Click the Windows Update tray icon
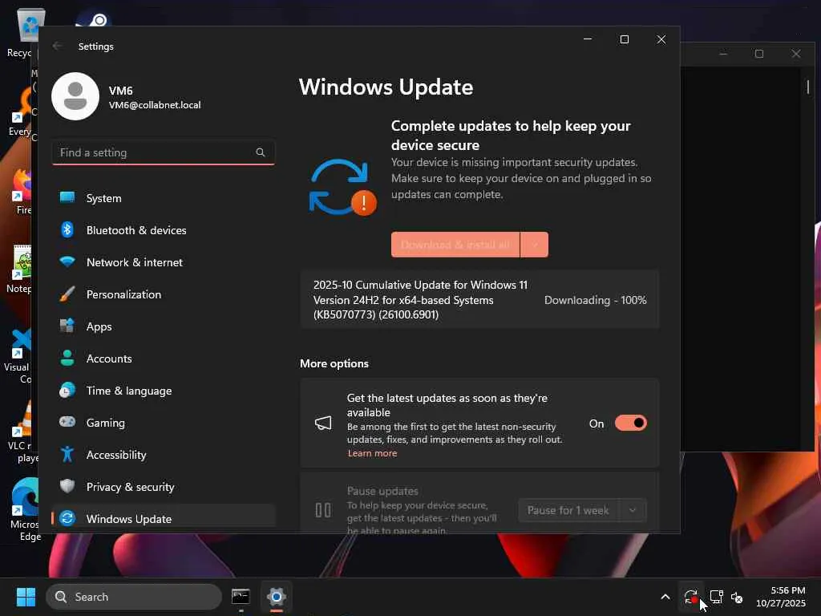 point(691,597)
